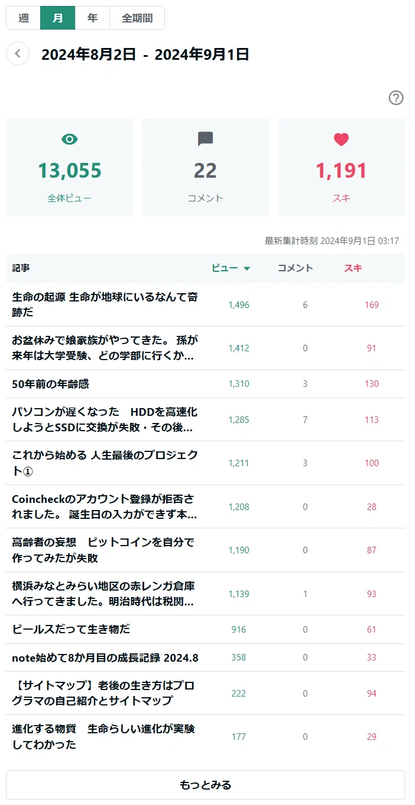Click the もっとみる button

[x=205, y=785]
